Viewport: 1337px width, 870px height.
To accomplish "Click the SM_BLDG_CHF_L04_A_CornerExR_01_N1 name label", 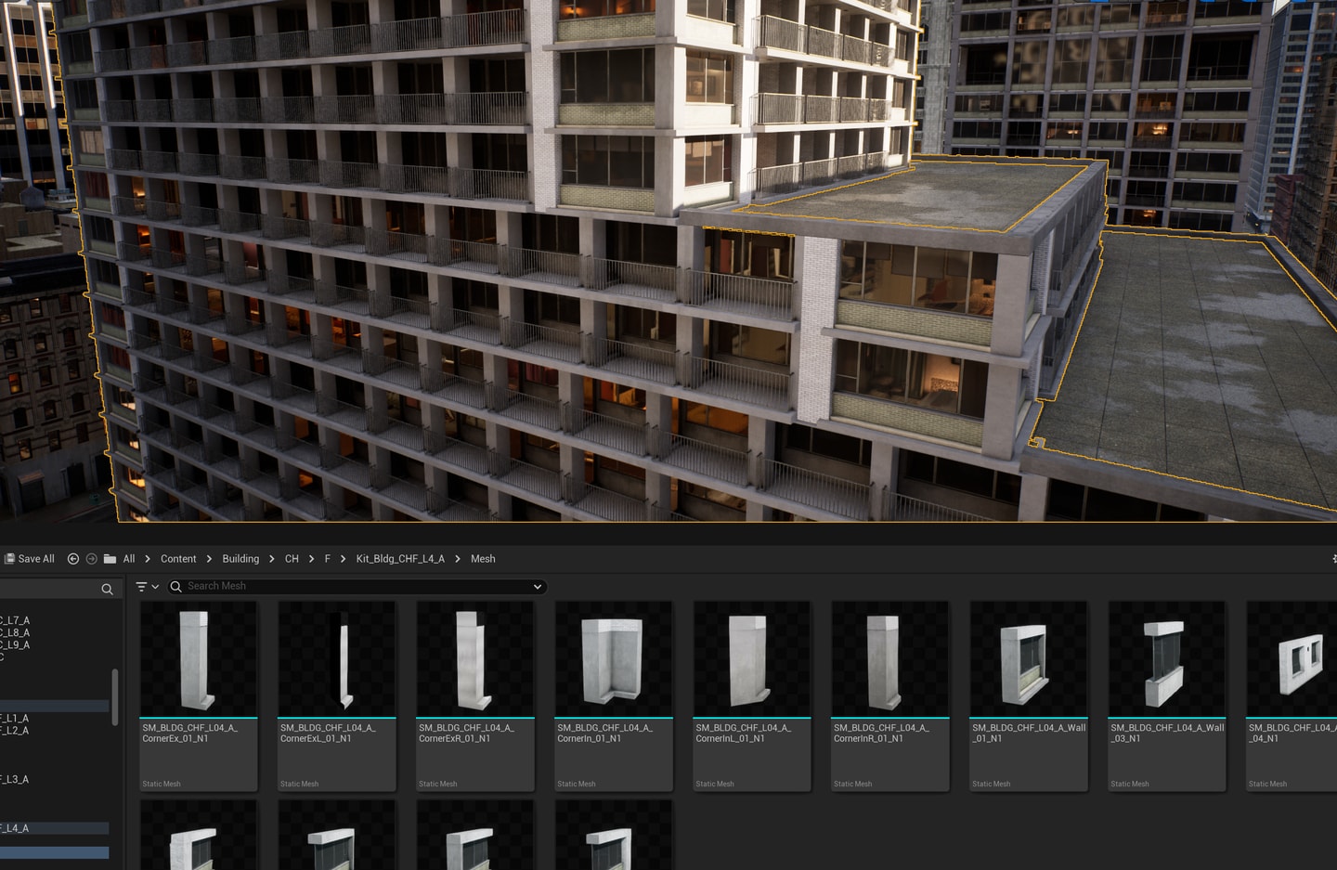I will 466,734.
